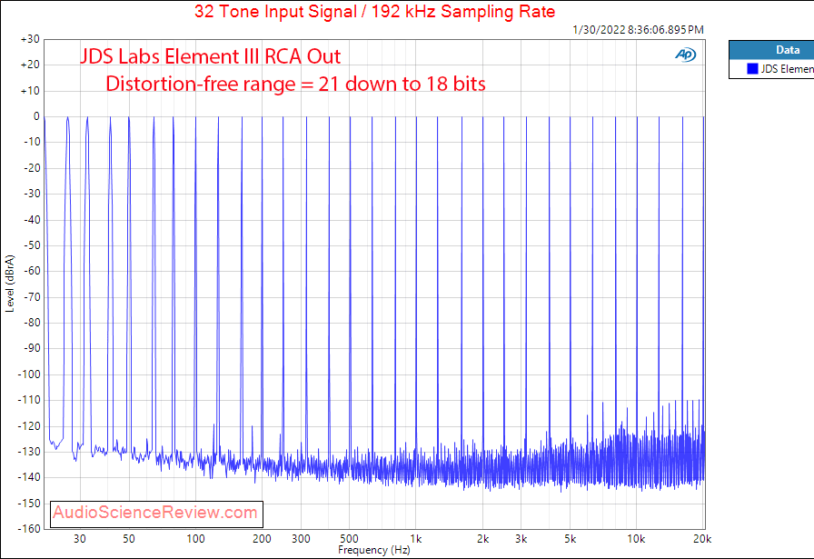Click the AudioScienceReview.com label box
Viewport: 814px width, 559px height.
coord(156,514)
